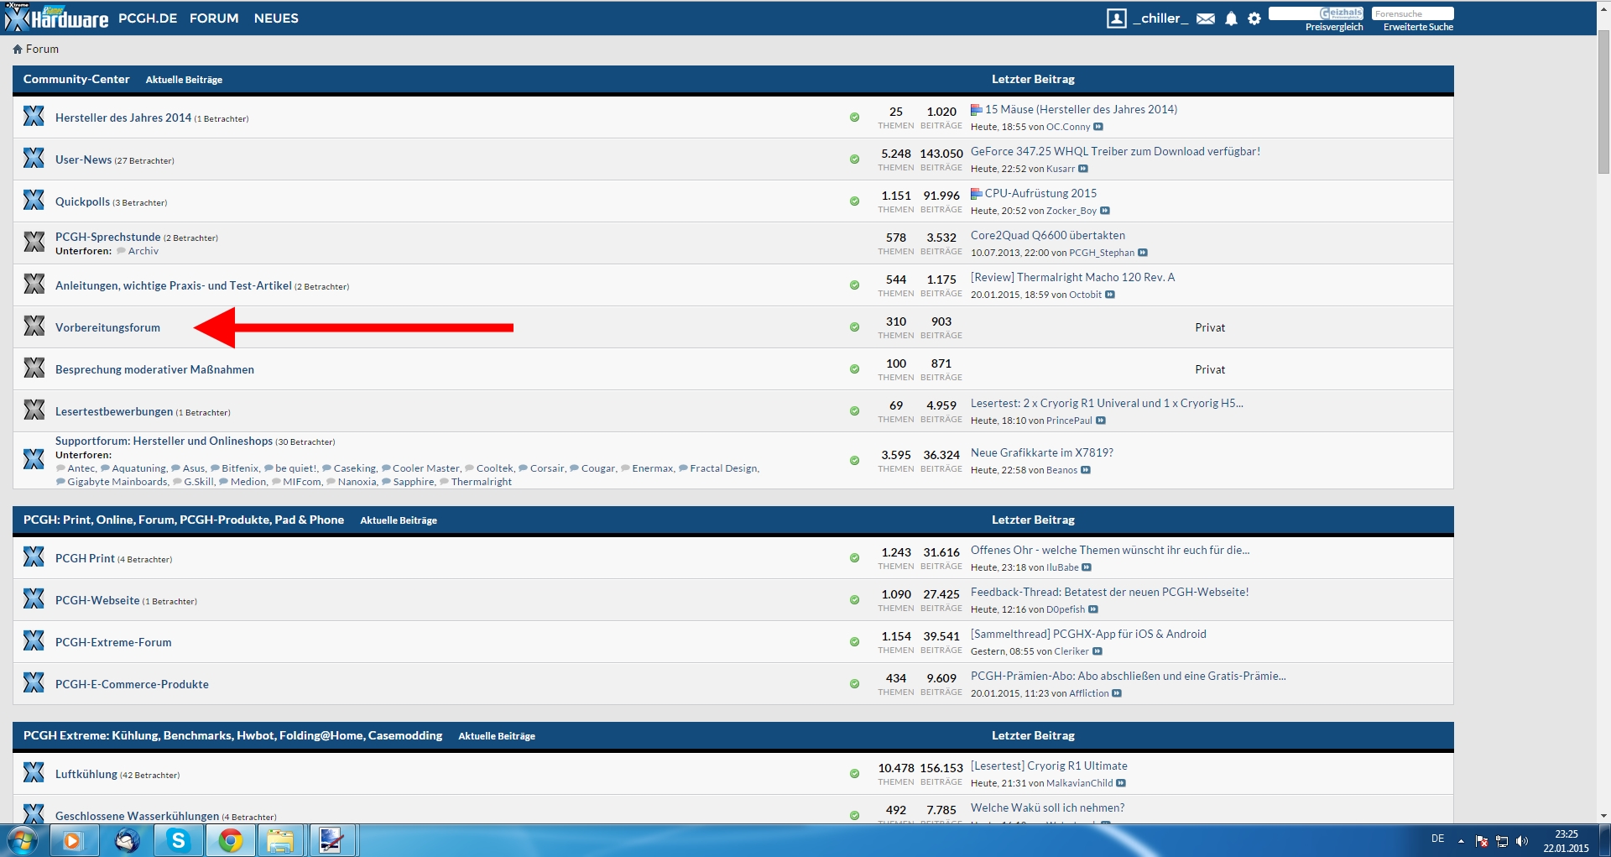Click forum icon beside PCGH-Extreme-Forum
This screenshot has width=1611, height=857.
pyautogui.click(x=34, y=640)
